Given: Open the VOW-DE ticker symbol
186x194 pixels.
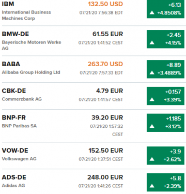Looking at the screenshot, I should click(x=15, y=151).
